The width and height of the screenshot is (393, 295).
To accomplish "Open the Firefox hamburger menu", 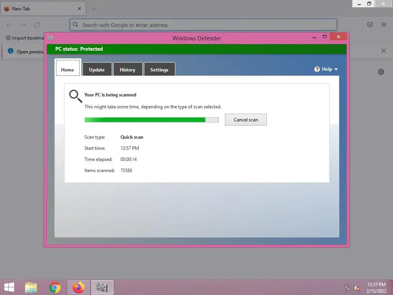I will [x=384, y=24].
